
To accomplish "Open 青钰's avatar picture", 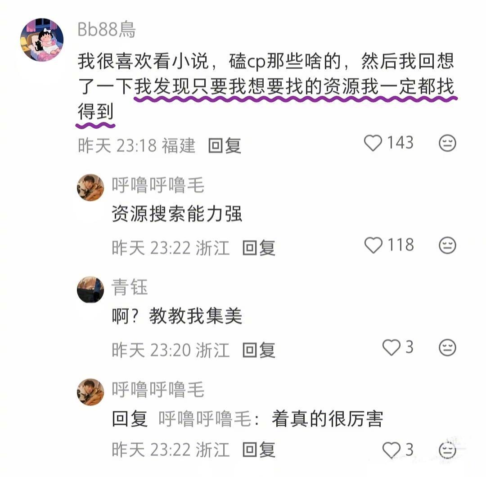I will (90, 289).
